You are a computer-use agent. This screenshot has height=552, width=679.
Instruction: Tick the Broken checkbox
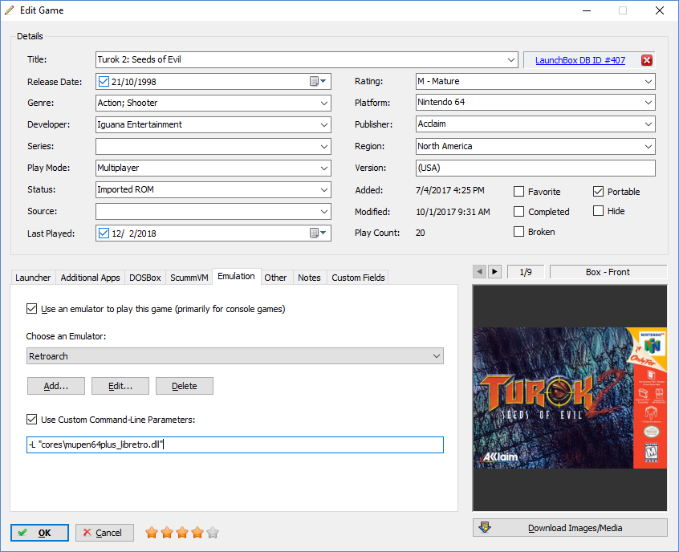pos(518,232)
